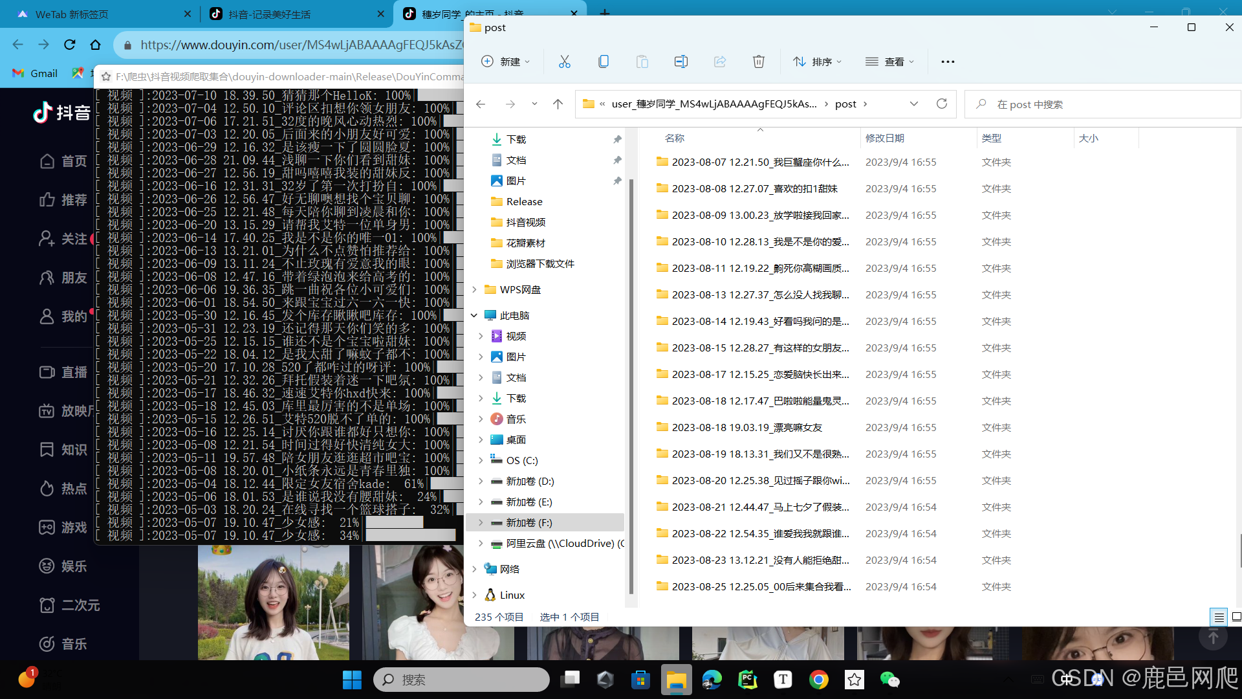Click the Rename icon in Explorer toolbar
This screenshot has height=699, width=1242.
681,61
